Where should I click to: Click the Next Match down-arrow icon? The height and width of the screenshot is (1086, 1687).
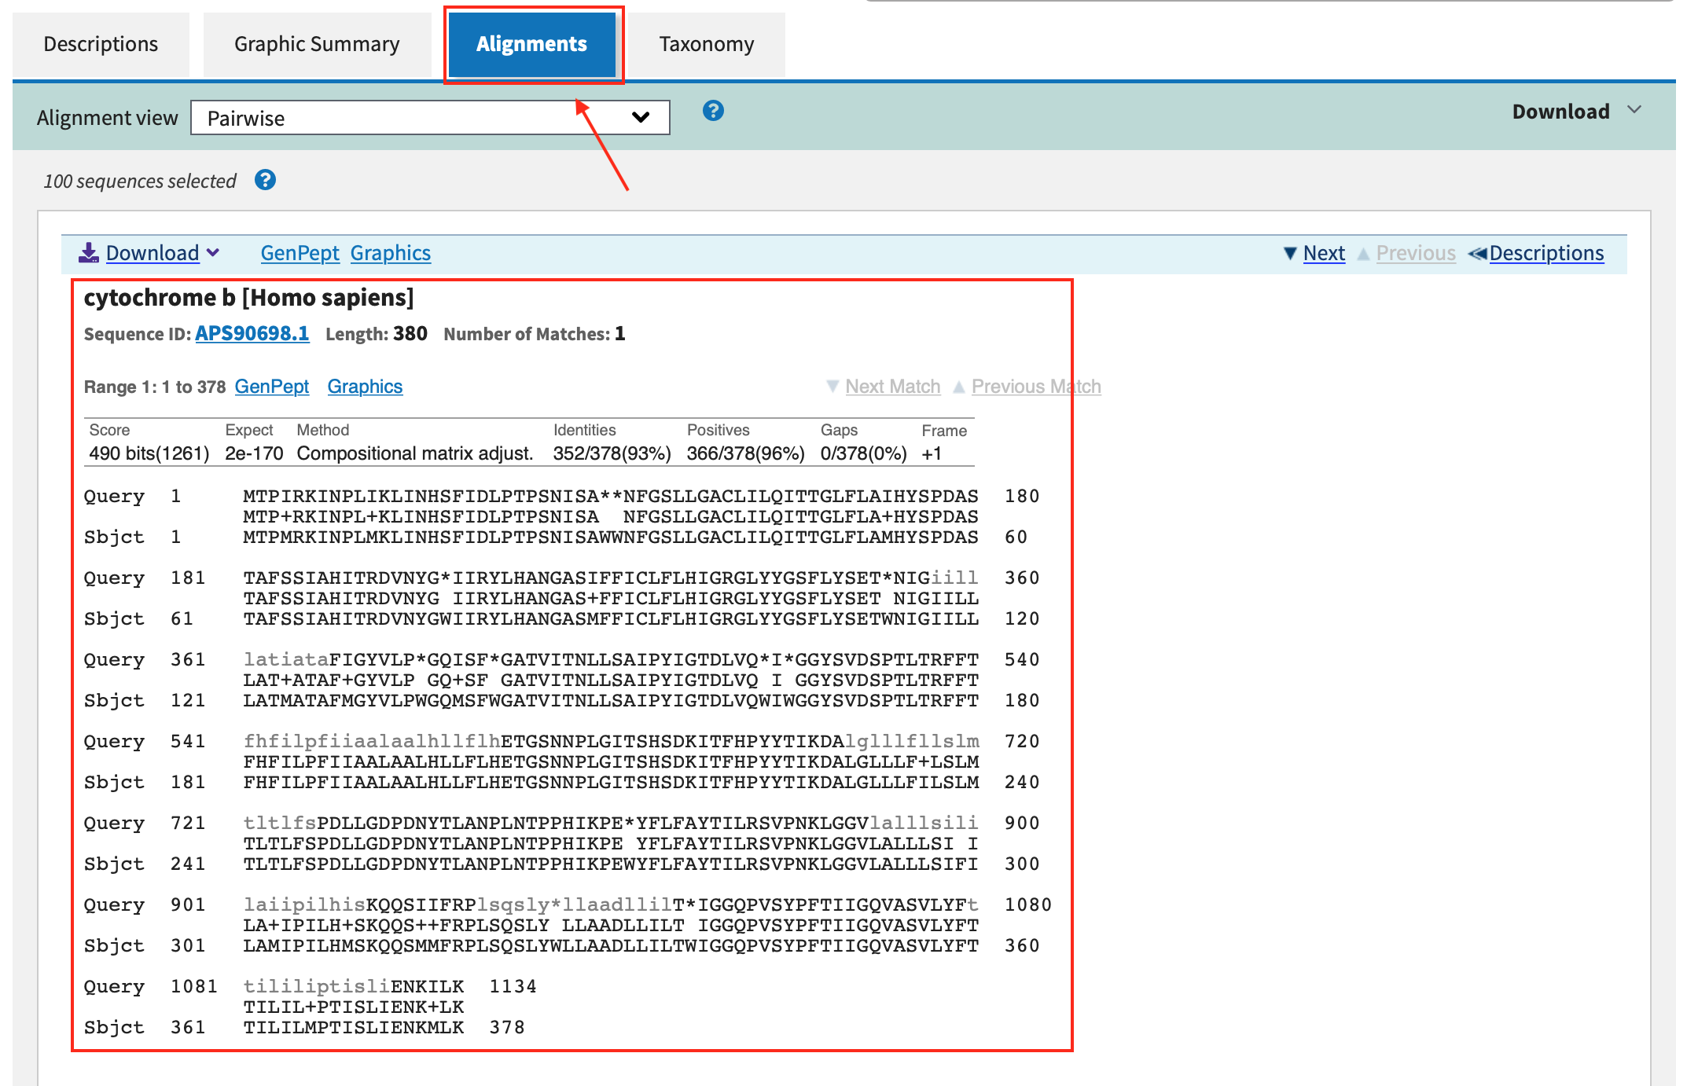[833, 386]
